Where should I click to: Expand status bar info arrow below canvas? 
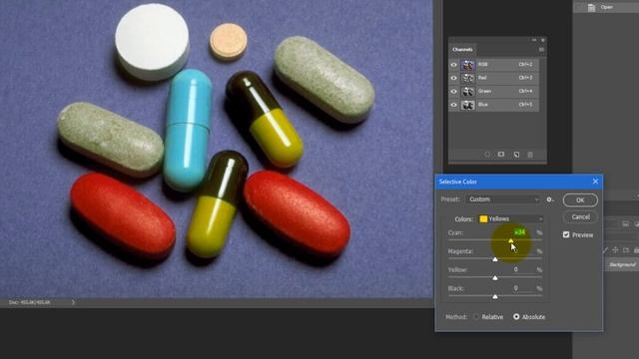pyautogui.click(x=73, y=302)
